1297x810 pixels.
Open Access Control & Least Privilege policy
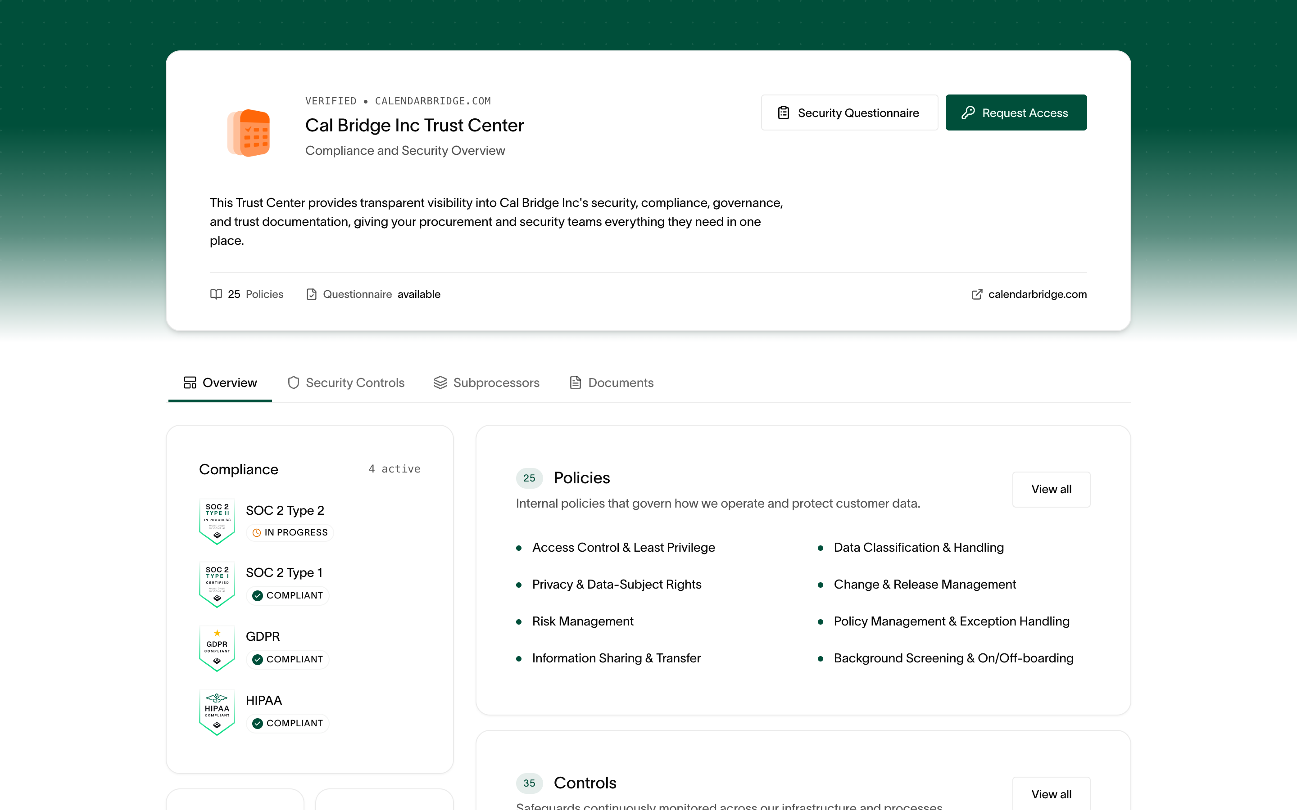click(x=623, y=548)
